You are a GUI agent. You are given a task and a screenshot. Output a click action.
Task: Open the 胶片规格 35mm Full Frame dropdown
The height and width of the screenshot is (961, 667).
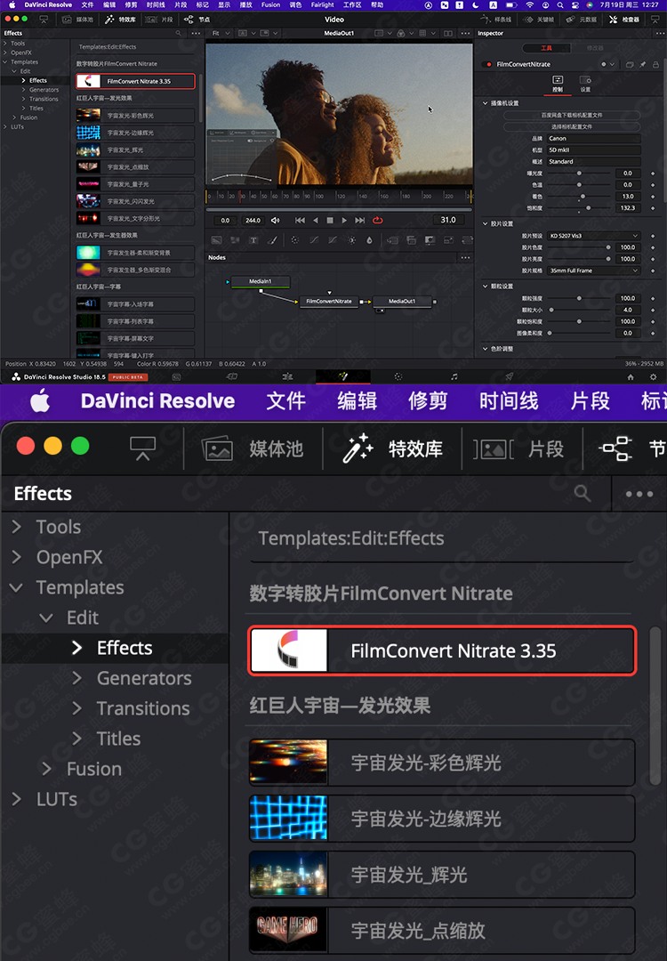coord(593,271)
